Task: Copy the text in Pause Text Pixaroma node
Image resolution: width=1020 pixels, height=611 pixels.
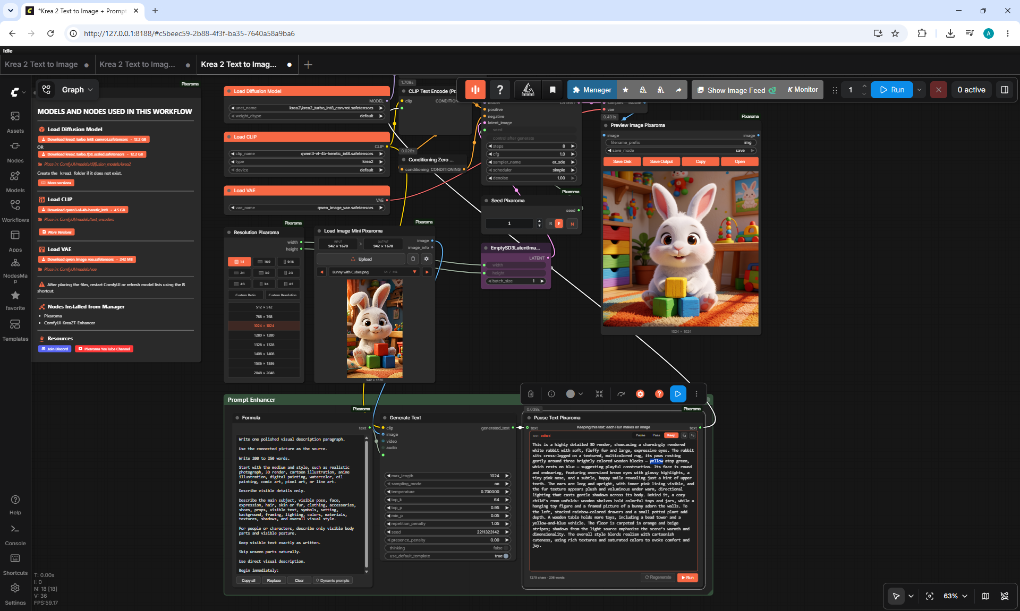Action: [684, 435]
